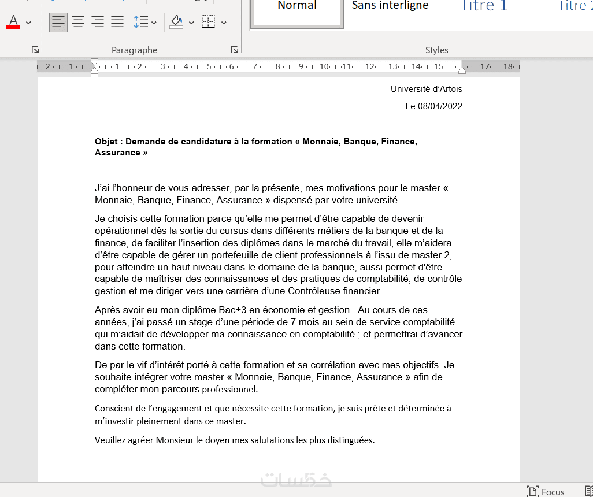Click the shading paint bucket icon
This screenshot has width=593, height=497.
click(x=177, y=22)
